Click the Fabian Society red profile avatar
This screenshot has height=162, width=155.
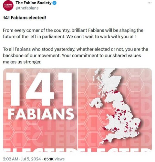point(8,6)
